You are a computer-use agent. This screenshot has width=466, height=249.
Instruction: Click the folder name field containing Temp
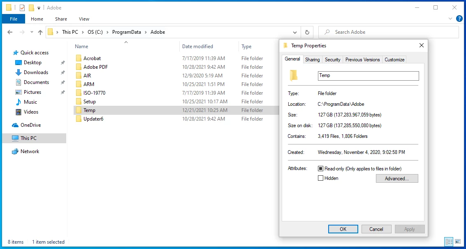click(x=368, y=76)
